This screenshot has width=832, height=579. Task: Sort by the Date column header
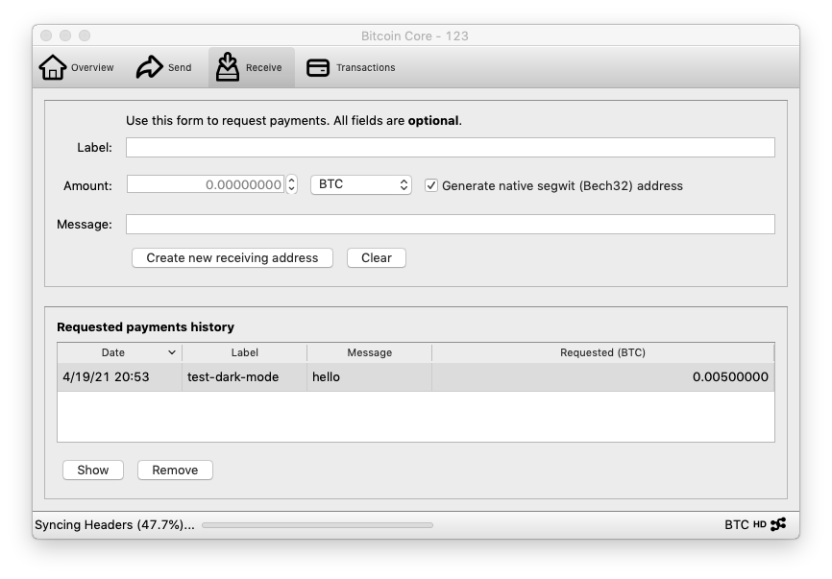click(x=119, y=352)
